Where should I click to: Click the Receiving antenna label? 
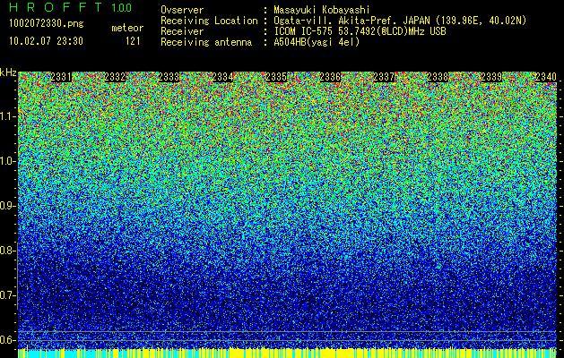(206, 42)
